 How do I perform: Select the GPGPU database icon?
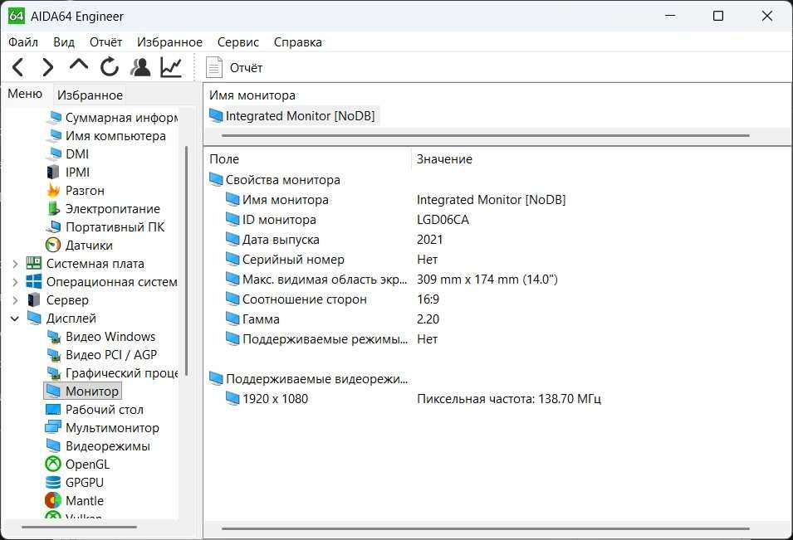click(x=53, y=483)
